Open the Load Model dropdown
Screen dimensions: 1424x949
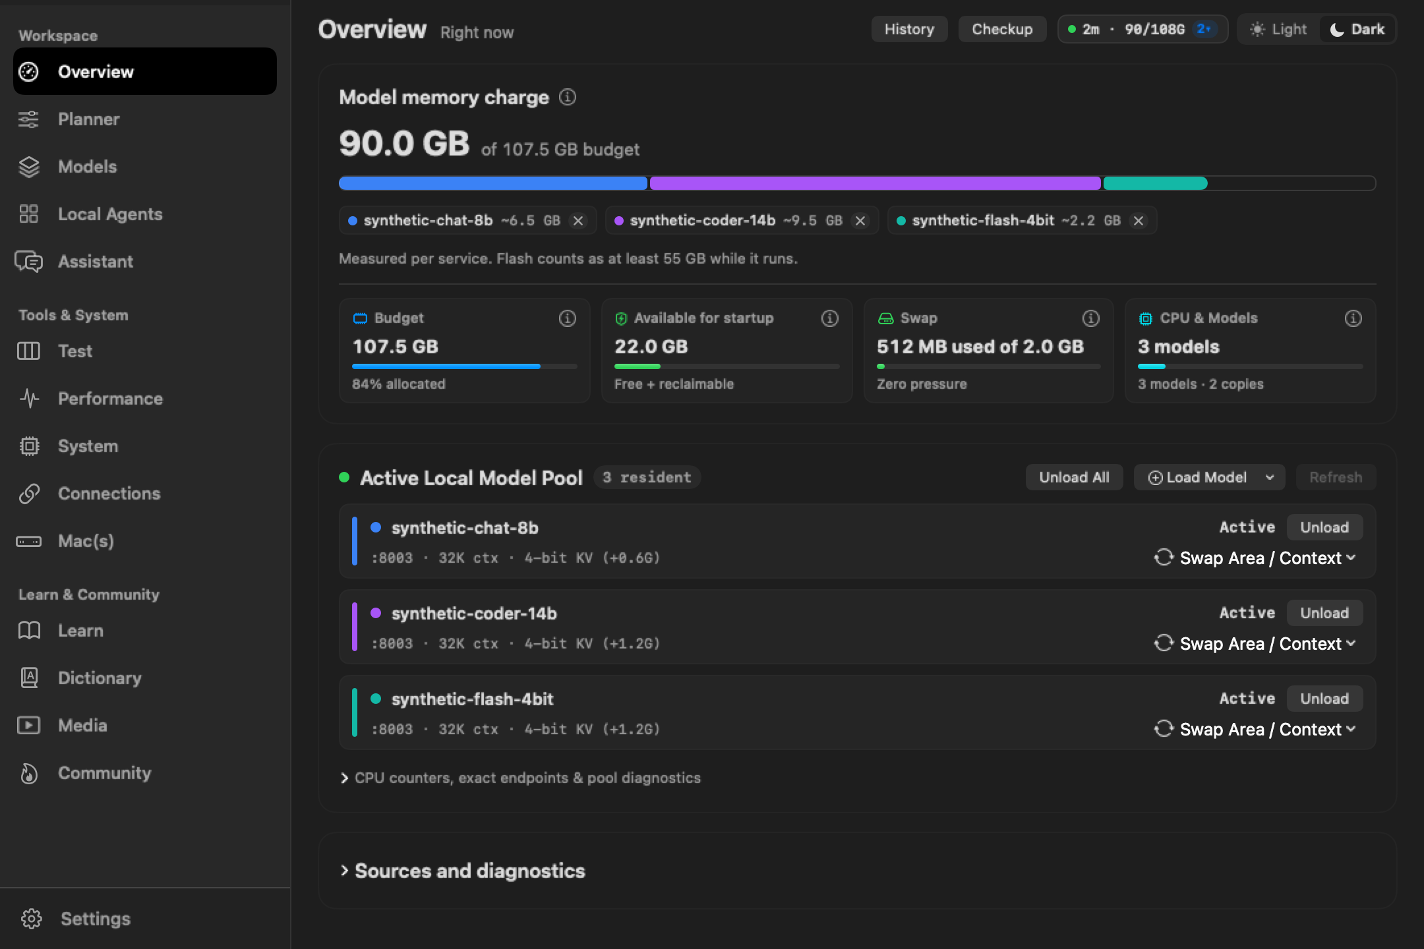pyautogui.click(x=1209, y=477)
